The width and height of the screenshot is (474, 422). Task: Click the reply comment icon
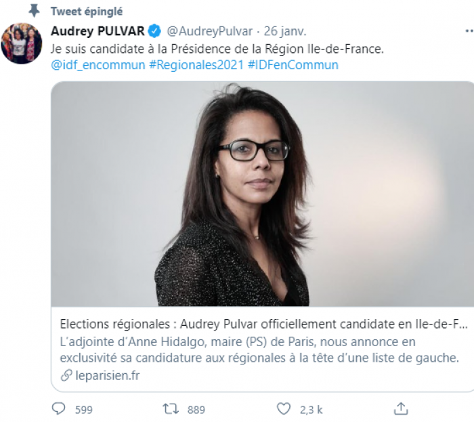point(60,408)
